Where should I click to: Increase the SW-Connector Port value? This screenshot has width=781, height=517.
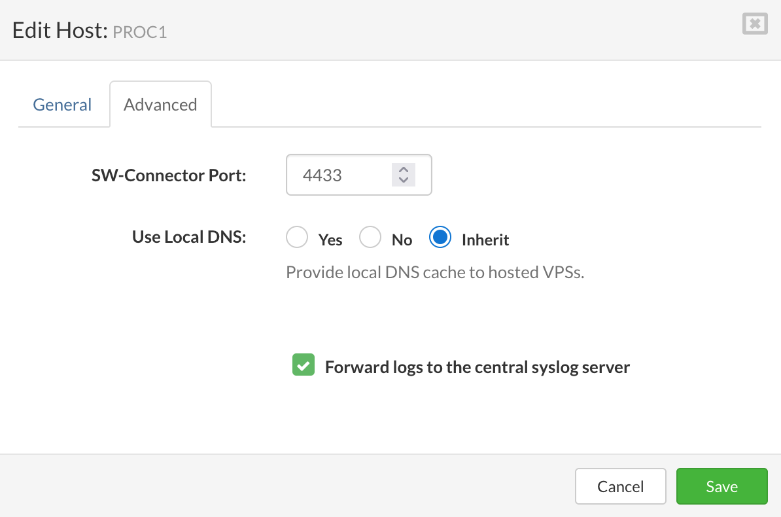click(403, 169)
